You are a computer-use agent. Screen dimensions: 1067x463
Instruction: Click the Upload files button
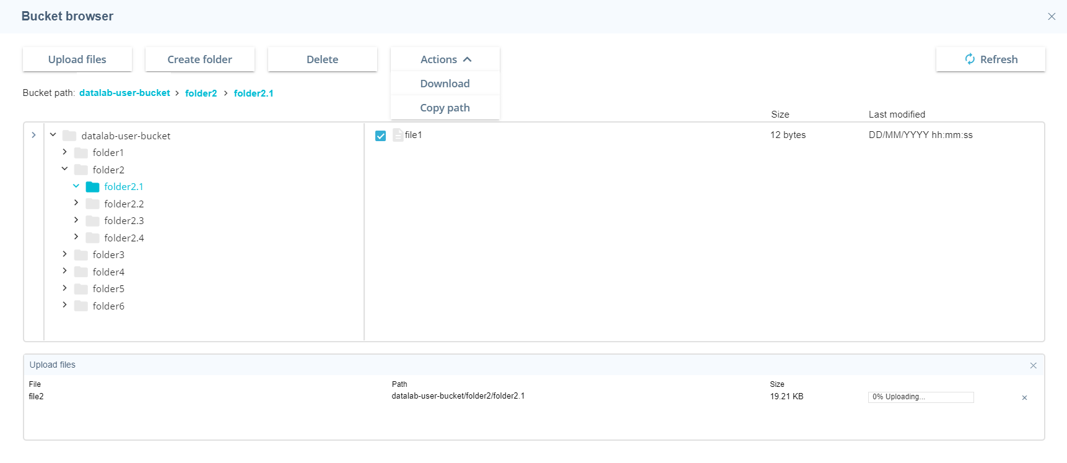tap(77, 59)
